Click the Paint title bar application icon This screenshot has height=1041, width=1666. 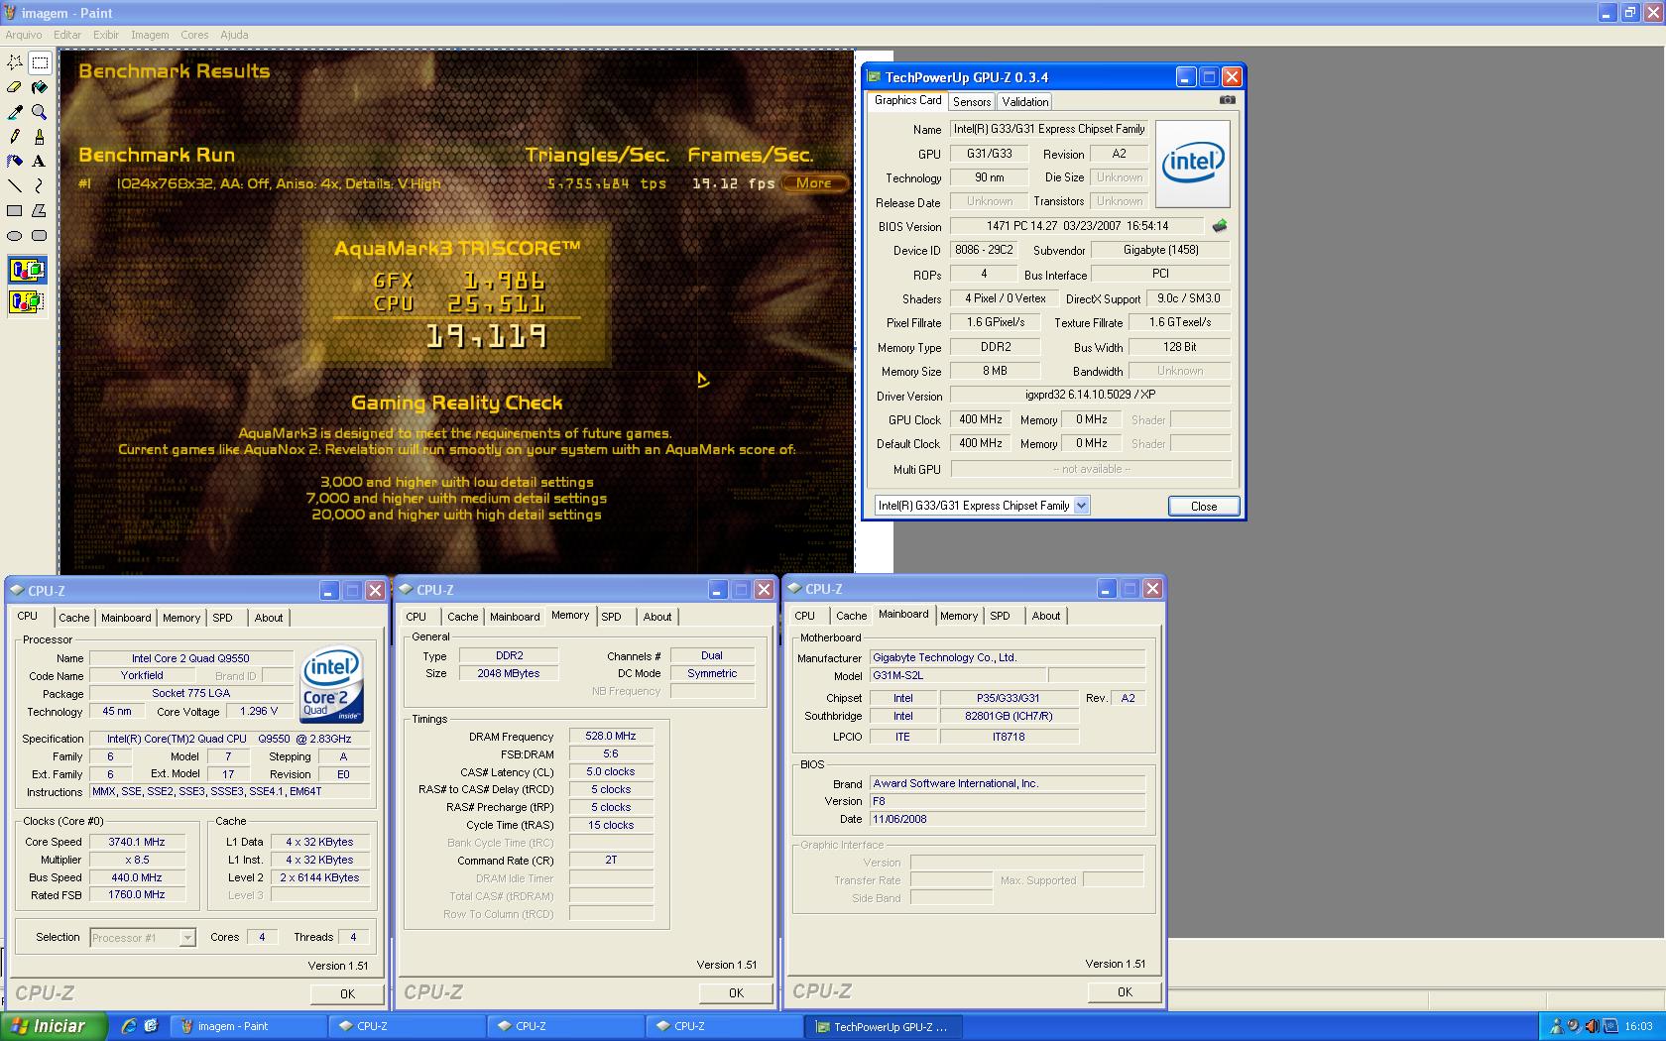[x=10, y=12]
